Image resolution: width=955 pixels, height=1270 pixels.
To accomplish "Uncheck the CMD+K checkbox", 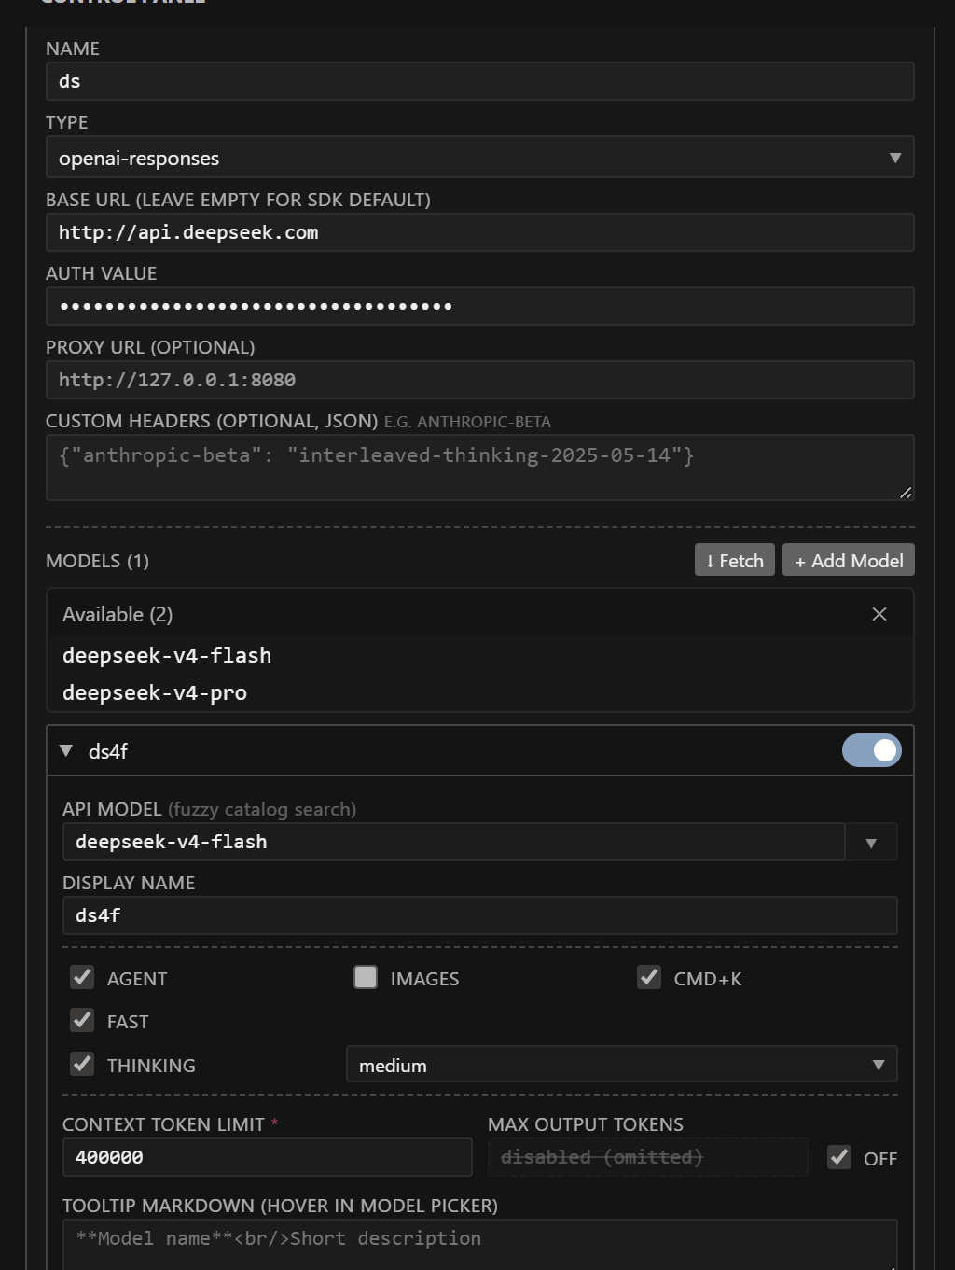I will [x=649, y=977].
